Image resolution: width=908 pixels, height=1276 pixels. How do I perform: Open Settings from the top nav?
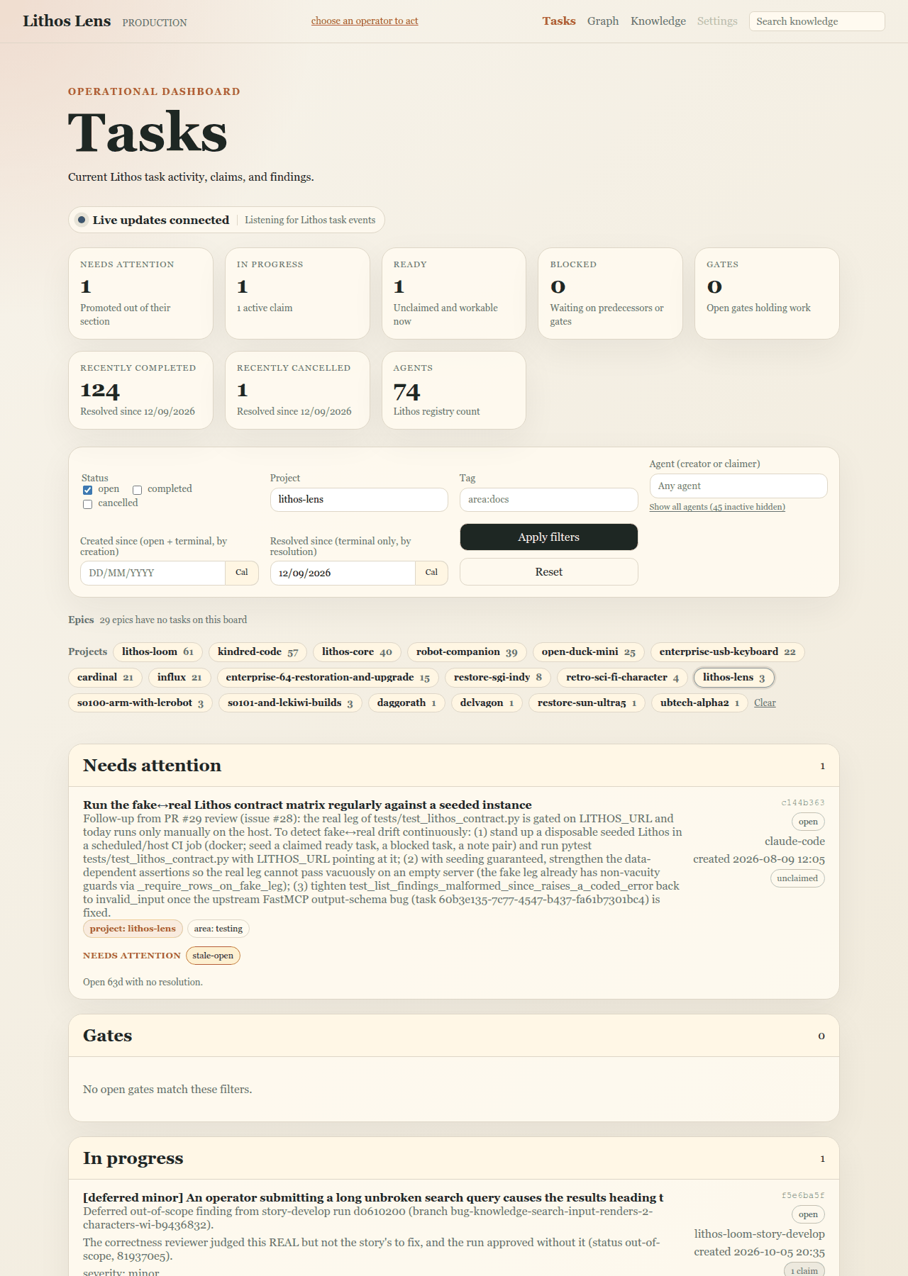[717, 21]
